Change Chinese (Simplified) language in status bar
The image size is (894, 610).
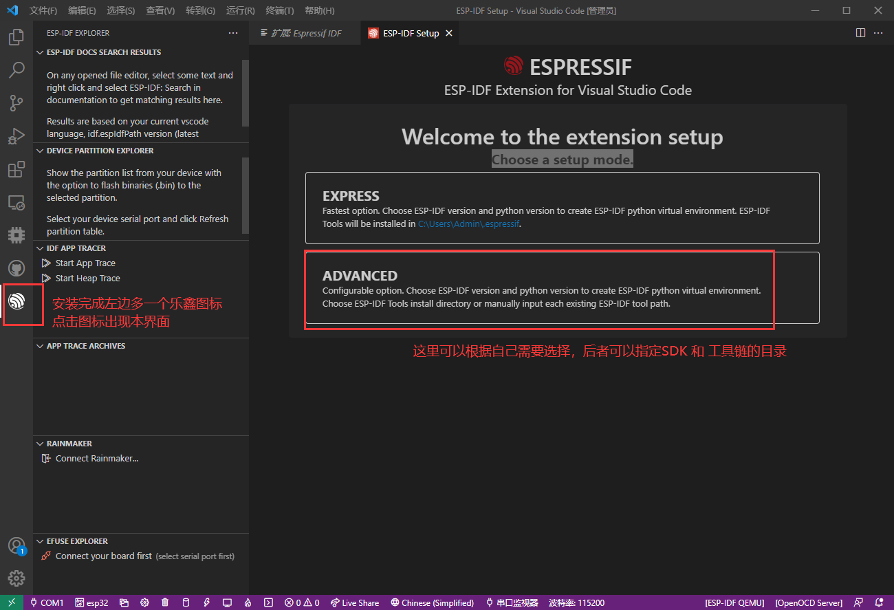[x=432, y=602]
